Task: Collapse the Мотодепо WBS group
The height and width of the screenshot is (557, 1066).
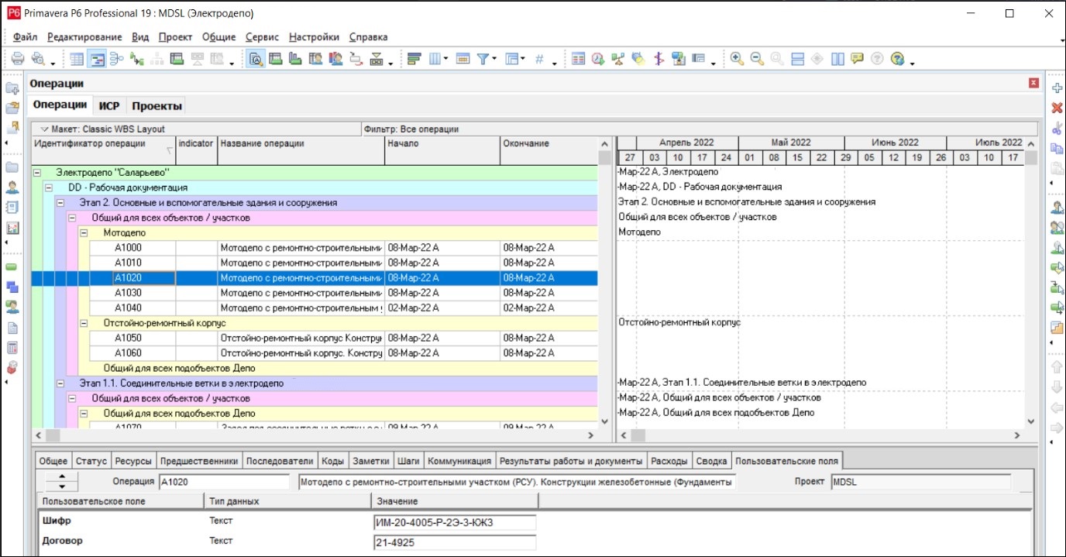Action: pos(85,232)
